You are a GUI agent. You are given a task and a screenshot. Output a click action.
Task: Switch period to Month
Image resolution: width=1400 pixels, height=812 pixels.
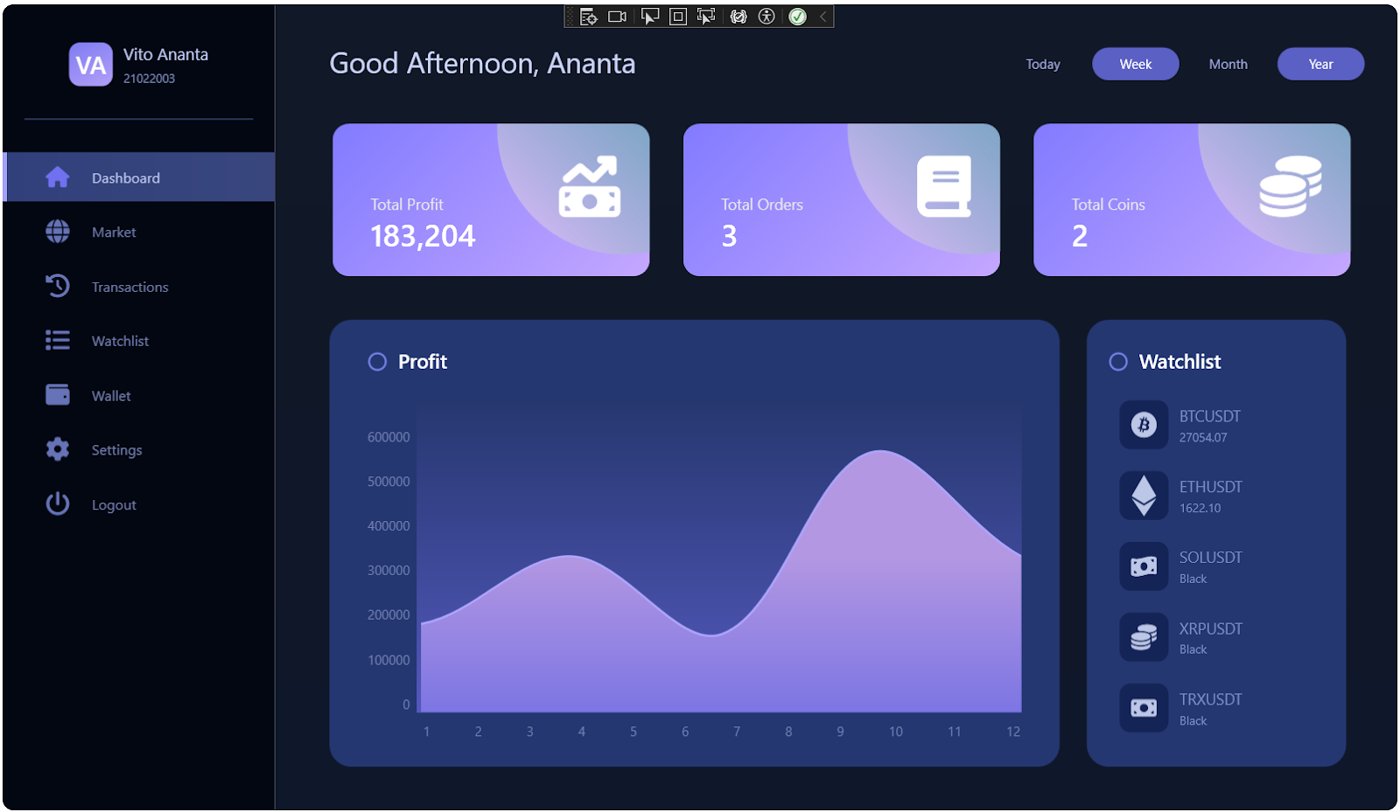pos(1228,65)
